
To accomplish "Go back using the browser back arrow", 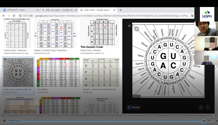I will tap(4, 16).
